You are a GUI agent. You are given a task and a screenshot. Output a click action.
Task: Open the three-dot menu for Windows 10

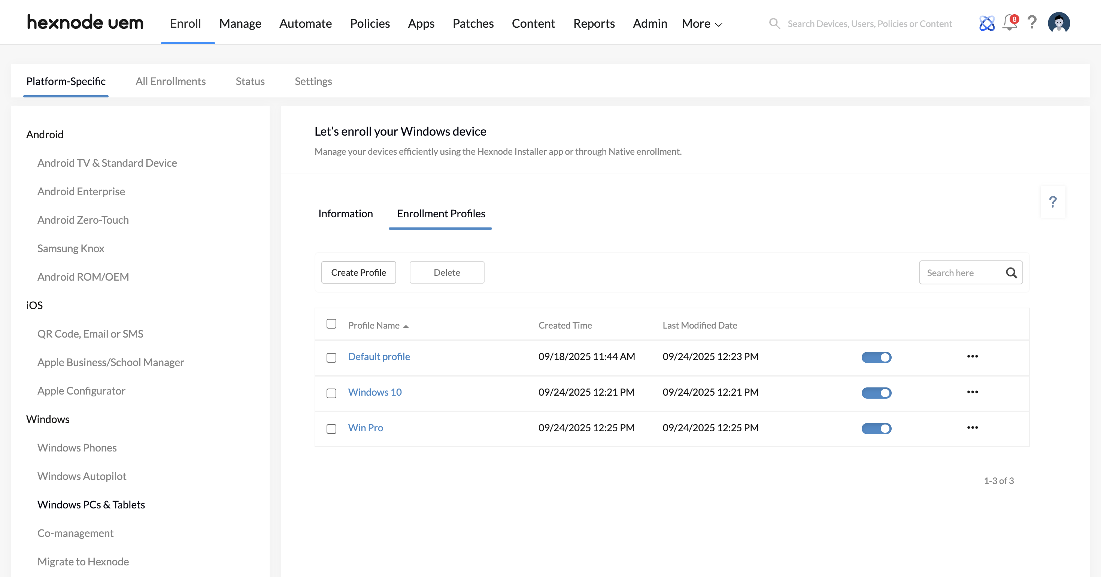pos(972,392)
